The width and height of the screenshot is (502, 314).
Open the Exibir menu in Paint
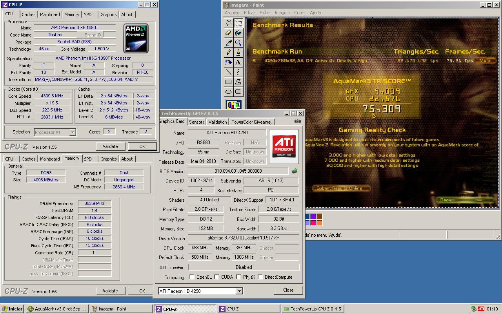click(x=265, y=13)
